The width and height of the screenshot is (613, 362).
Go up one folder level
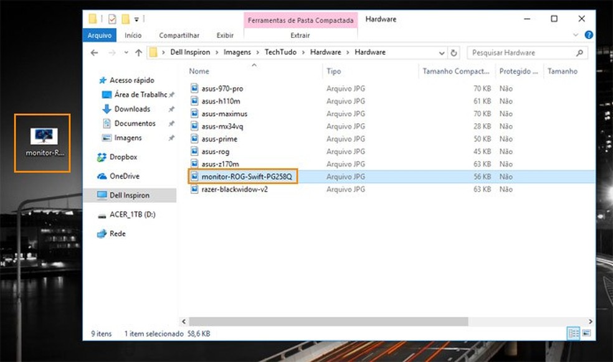[x=138, y=52]
